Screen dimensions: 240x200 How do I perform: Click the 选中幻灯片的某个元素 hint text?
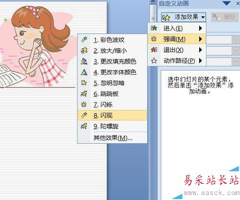pos(200,85)
